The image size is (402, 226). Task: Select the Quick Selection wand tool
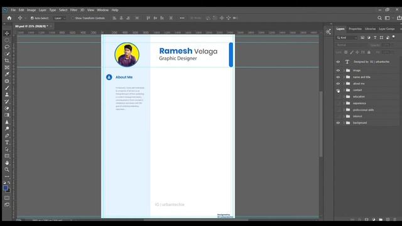tap(7, 54)
